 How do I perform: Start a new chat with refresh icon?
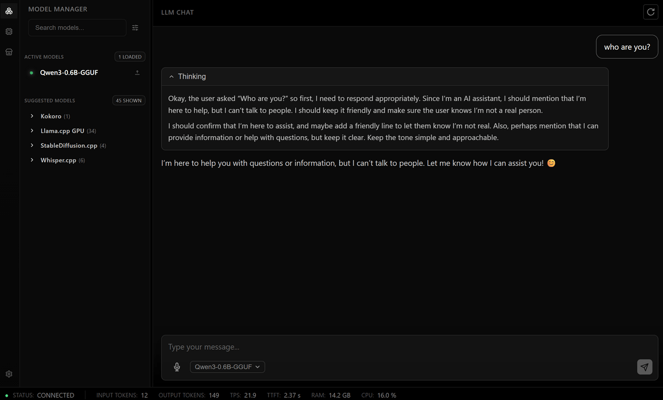650,12
